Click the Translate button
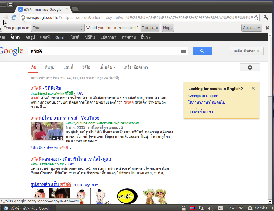The width and height of the screenshot is (274, 211). point(150,28)
